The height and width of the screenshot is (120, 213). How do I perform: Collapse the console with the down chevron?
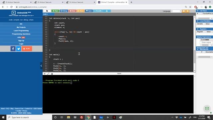pyautogui.click(x=44, y=74)
